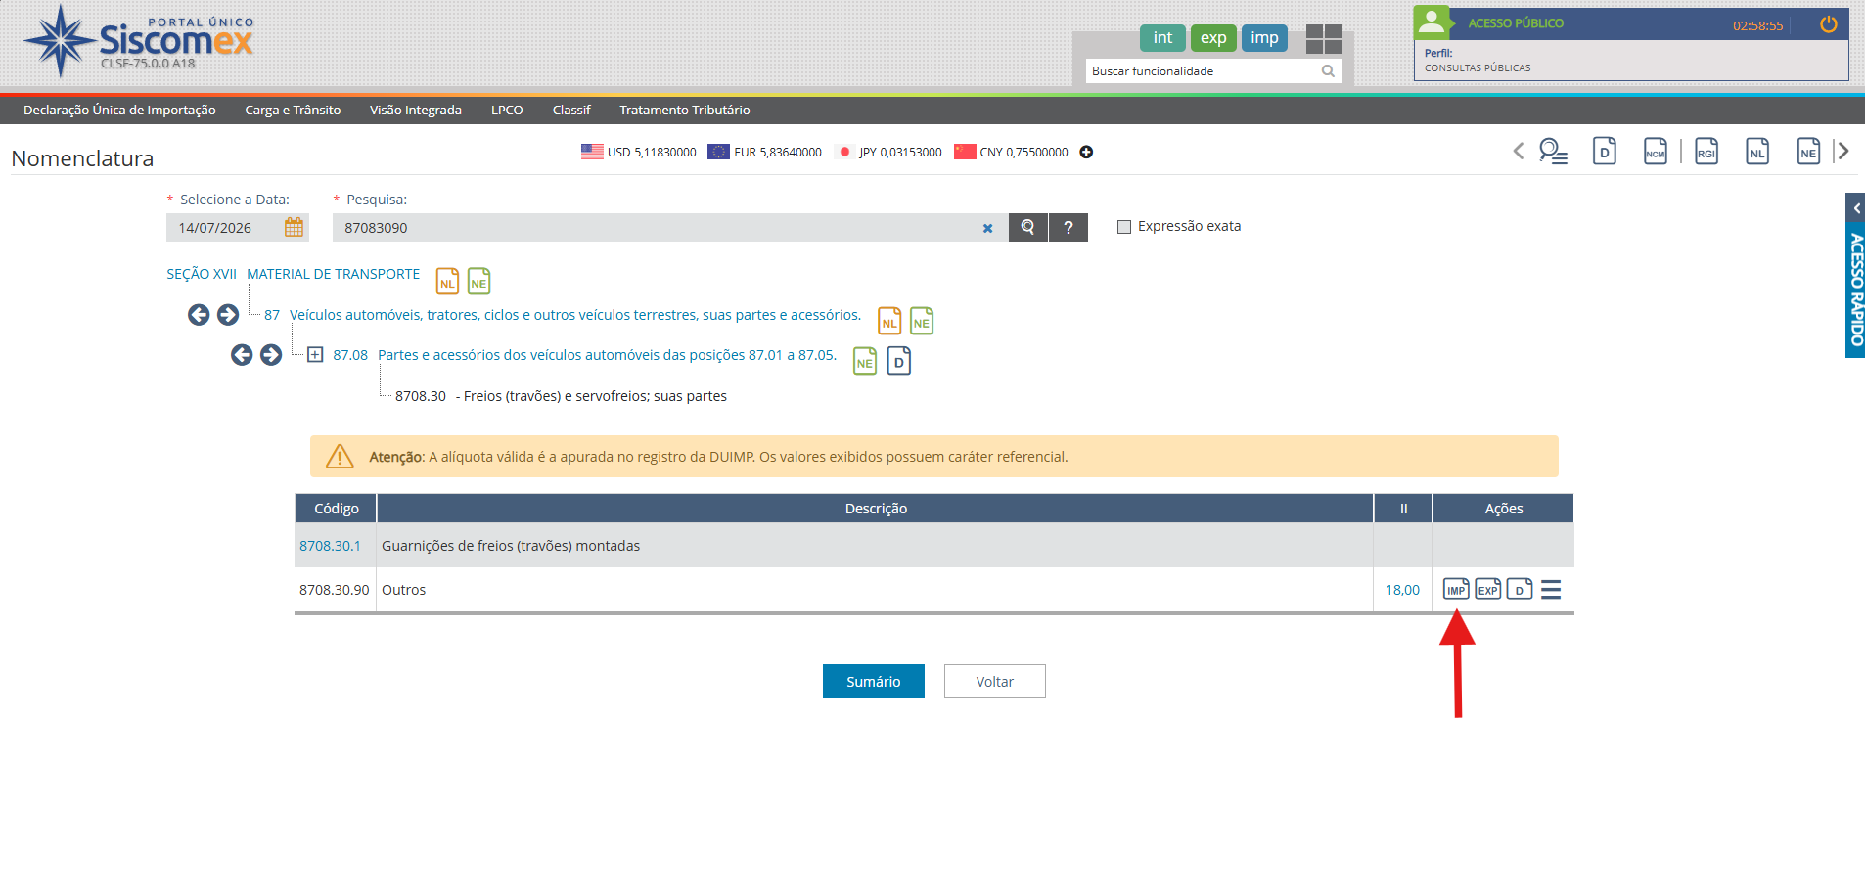This screenshot has height=891, width=1865.
Task: Click the plus icon to add currencies
Action: (1086, 152)
